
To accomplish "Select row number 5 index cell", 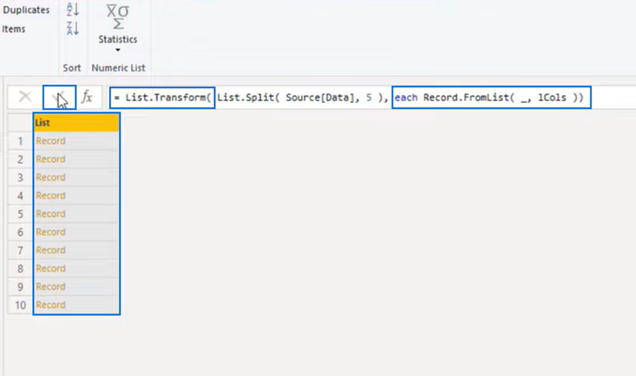I will (20, 214).
